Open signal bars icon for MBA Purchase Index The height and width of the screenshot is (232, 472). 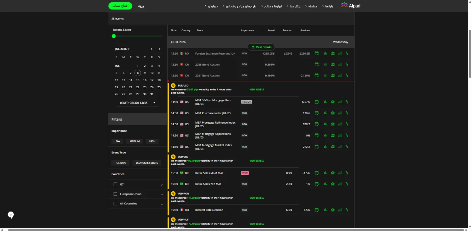coord(340,113)
